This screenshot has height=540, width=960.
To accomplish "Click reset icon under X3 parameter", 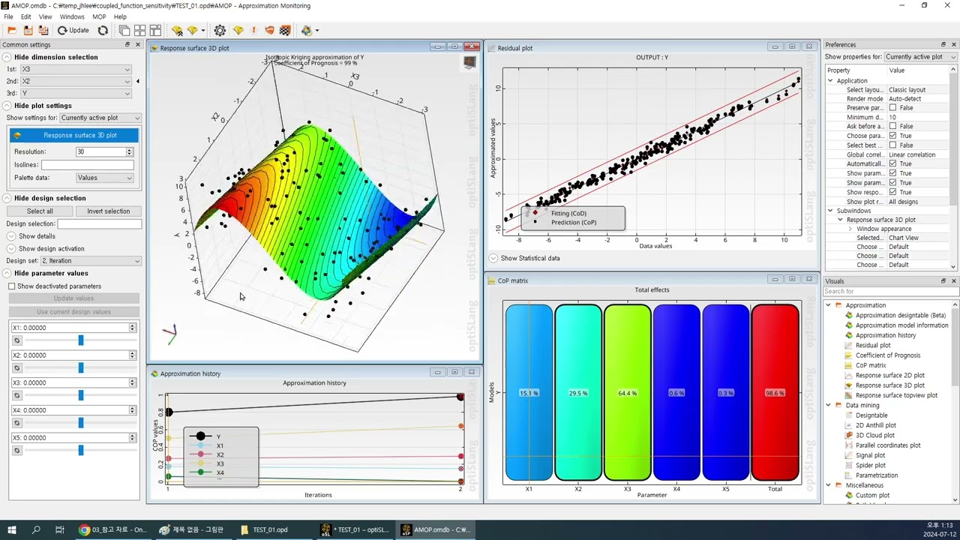I will pyautogui.click(x=17, y=395).
